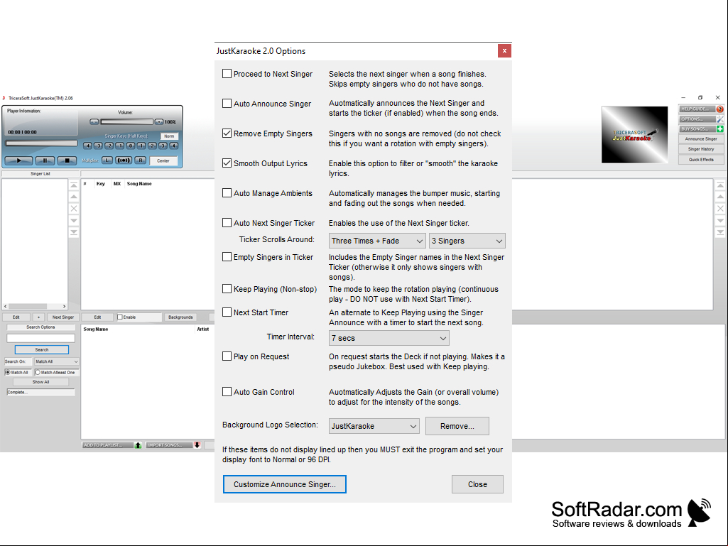Open Background Logo Selection dropdown
The width and height of the screenshot is (728, 546).
point(374,426)
